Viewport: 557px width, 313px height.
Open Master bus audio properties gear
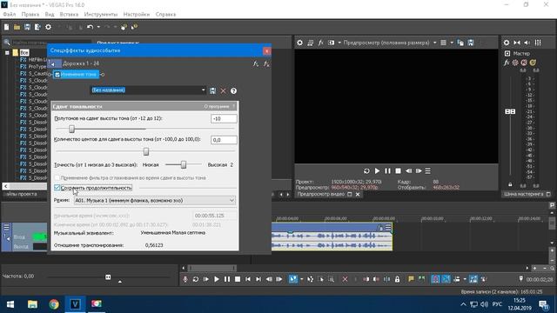pos(507,43)
